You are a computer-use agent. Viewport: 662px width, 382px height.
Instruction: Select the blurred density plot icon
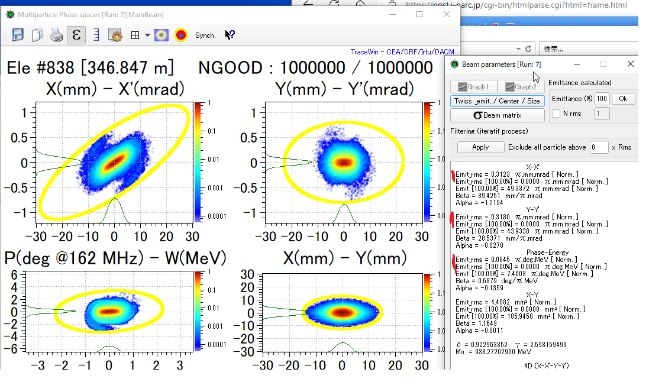tap(162, 35)
